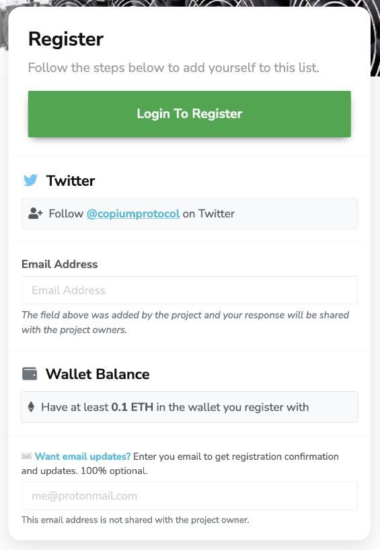The height and width of the screenshot is (550, 380).
Task: Click the wallet icon next to Wallet Balance
Action: tap(30, 374)
